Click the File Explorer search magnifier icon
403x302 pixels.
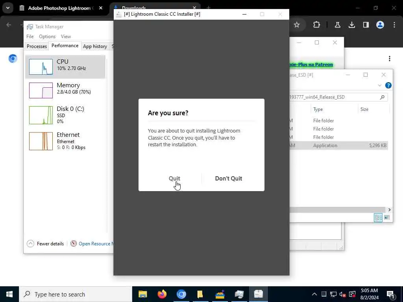pos(383,97)
